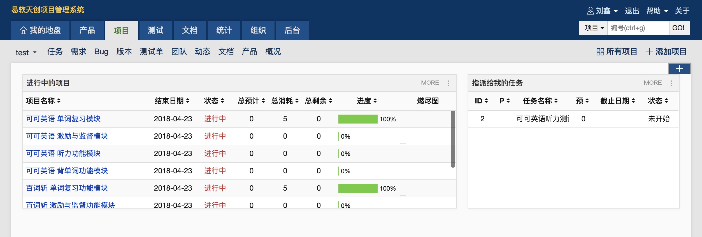The image size is (702, 237).
Task: Open the 后台 admin tab
Action: [x=292, y=30]
